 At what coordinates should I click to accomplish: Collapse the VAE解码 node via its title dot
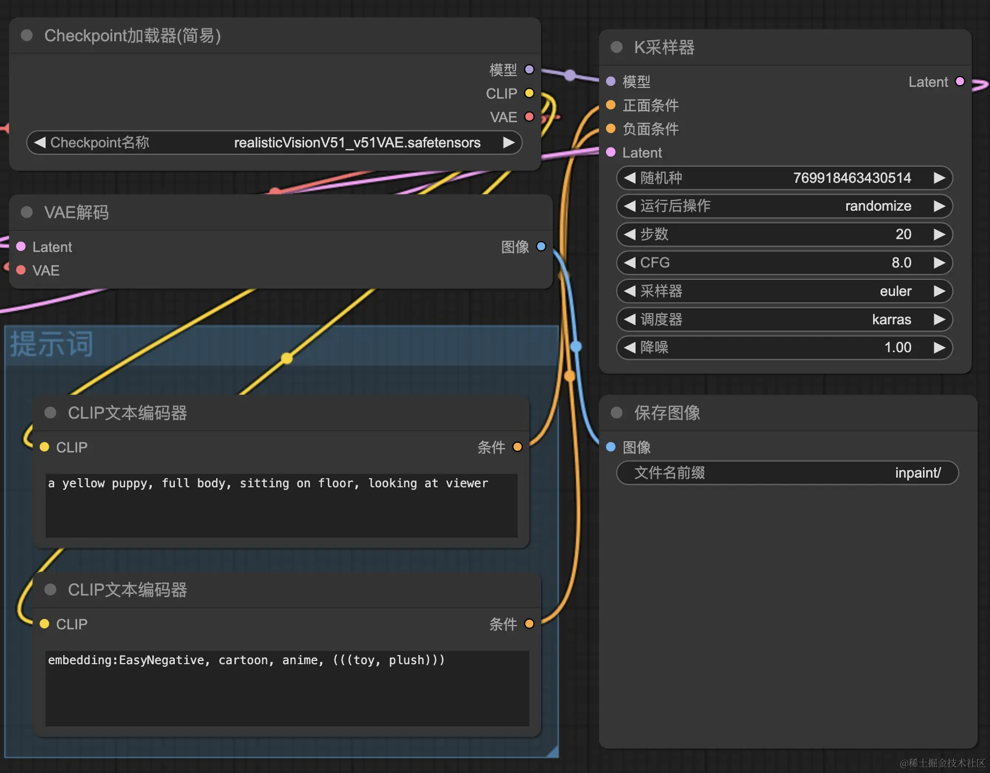click(x=26, y=212)
